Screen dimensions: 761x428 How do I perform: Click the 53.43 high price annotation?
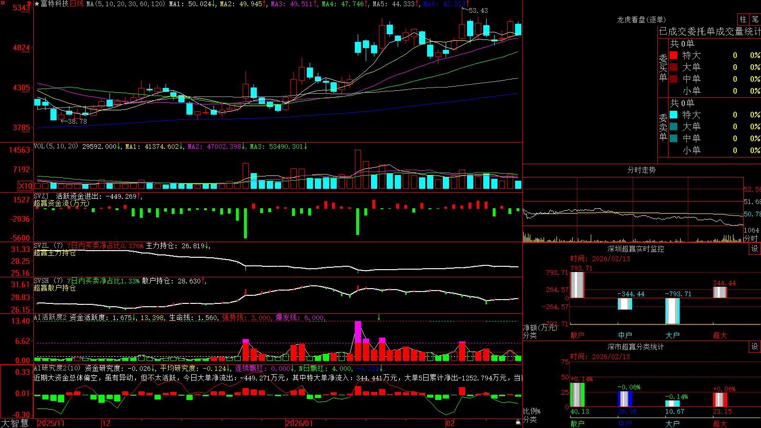coord(478,10)
